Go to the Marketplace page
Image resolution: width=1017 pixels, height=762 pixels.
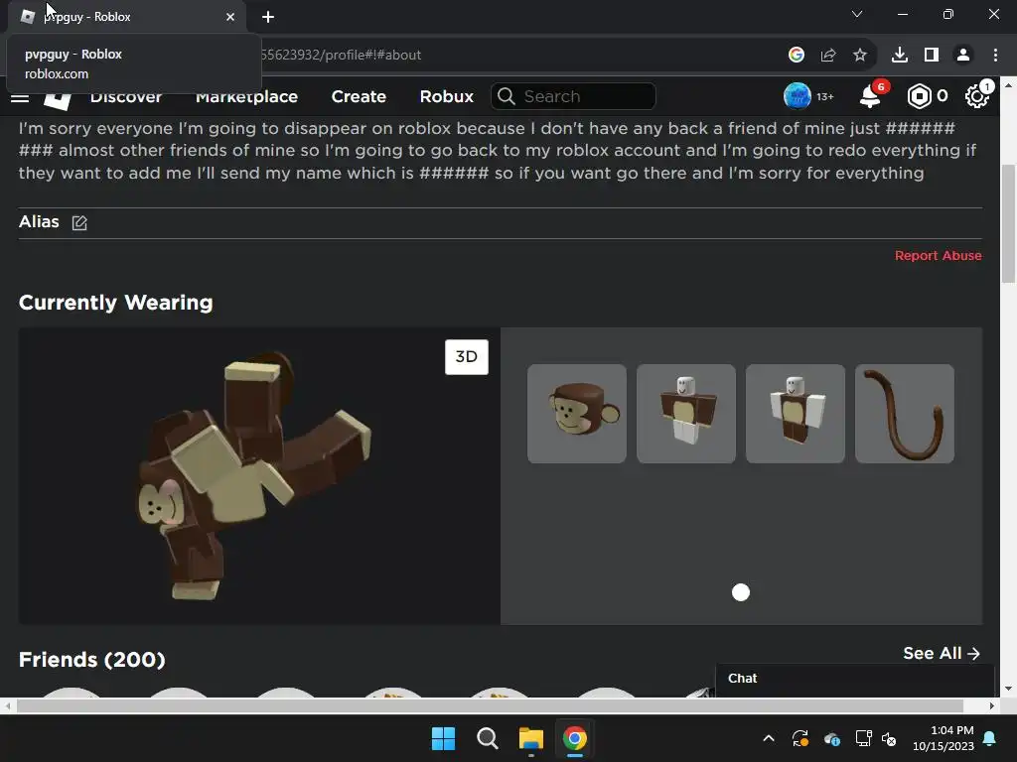pos(246,96)
